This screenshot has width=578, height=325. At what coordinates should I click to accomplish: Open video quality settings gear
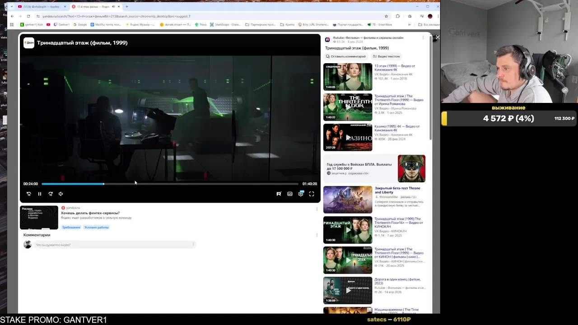click(301, 194)
